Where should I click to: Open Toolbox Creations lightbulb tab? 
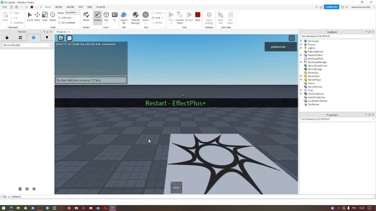(x=47, y=38)
